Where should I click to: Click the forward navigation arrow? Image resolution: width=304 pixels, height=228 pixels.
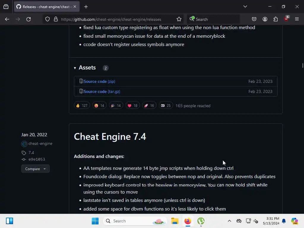18,19
